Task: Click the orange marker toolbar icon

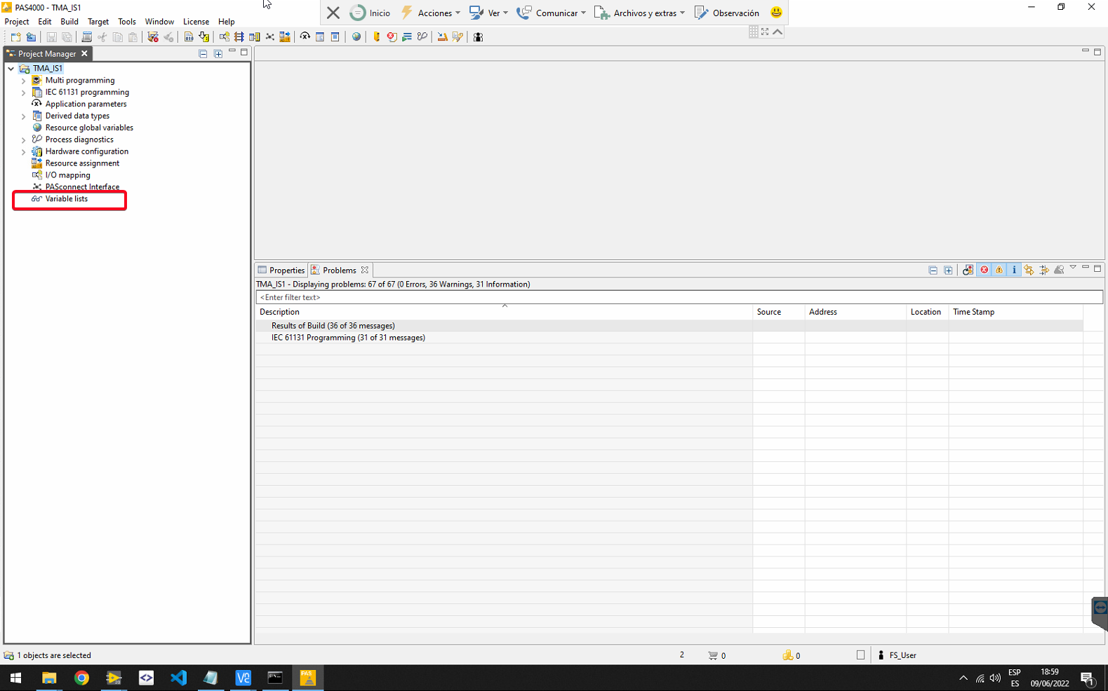Action: (377, 37)
